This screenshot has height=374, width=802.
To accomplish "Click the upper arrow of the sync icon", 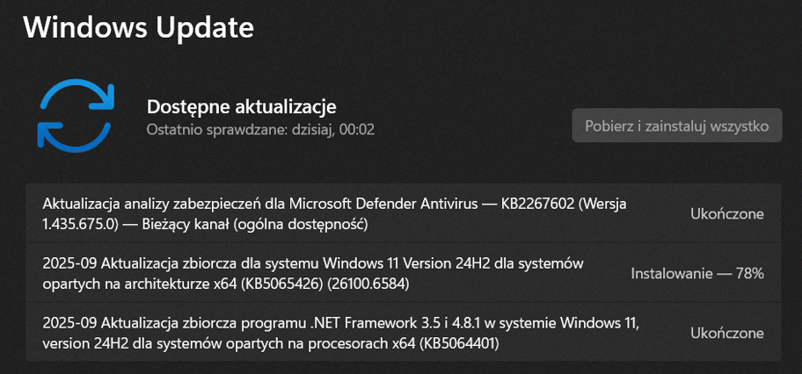I will (77, 96).
